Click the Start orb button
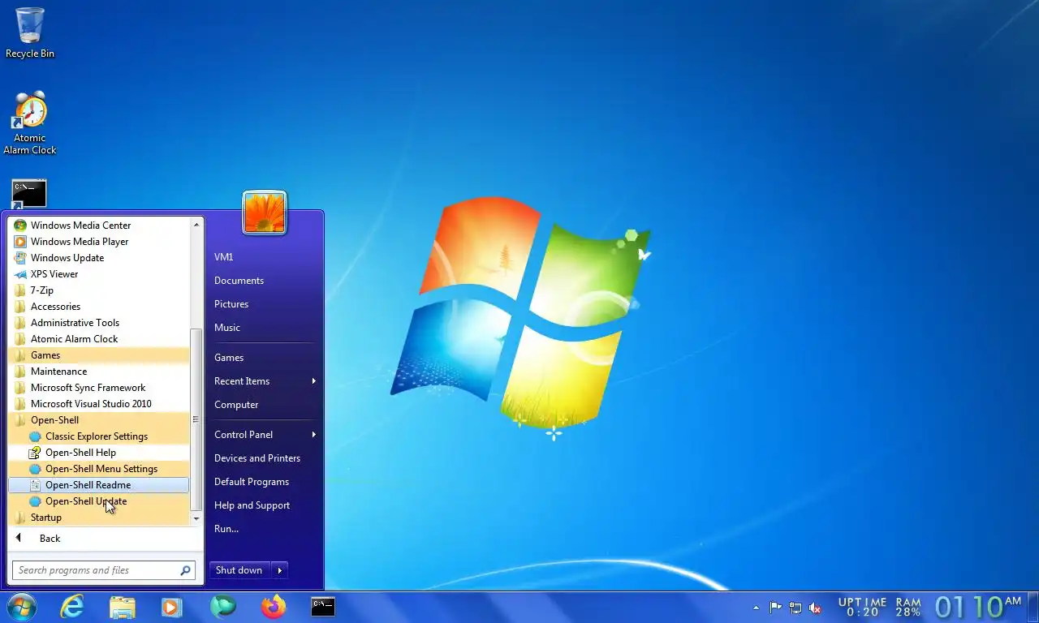 [x=22, y=607]
